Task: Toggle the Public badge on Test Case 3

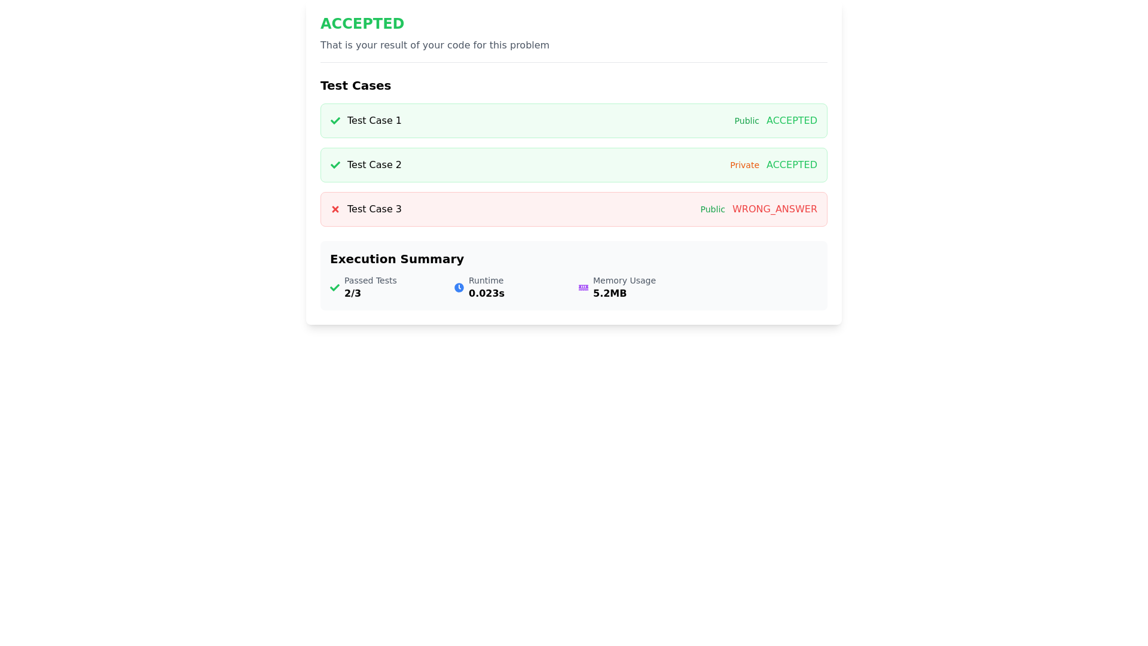Action: (x=712, y=209)
